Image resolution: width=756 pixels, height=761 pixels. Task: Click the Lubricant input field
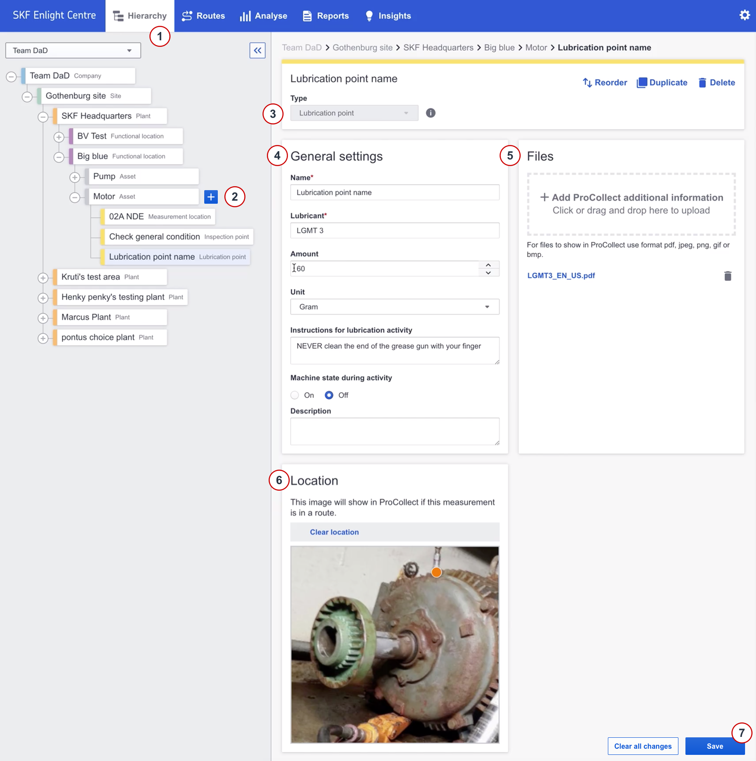pyautogui.click(x=394, y=230)
